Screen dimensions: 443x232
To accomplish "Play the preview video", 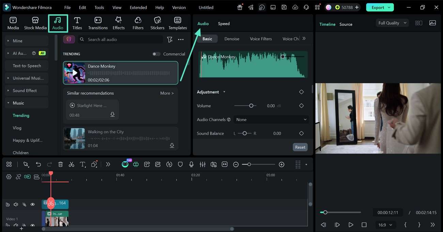I will pyautogui.click(x=351, y=225).
